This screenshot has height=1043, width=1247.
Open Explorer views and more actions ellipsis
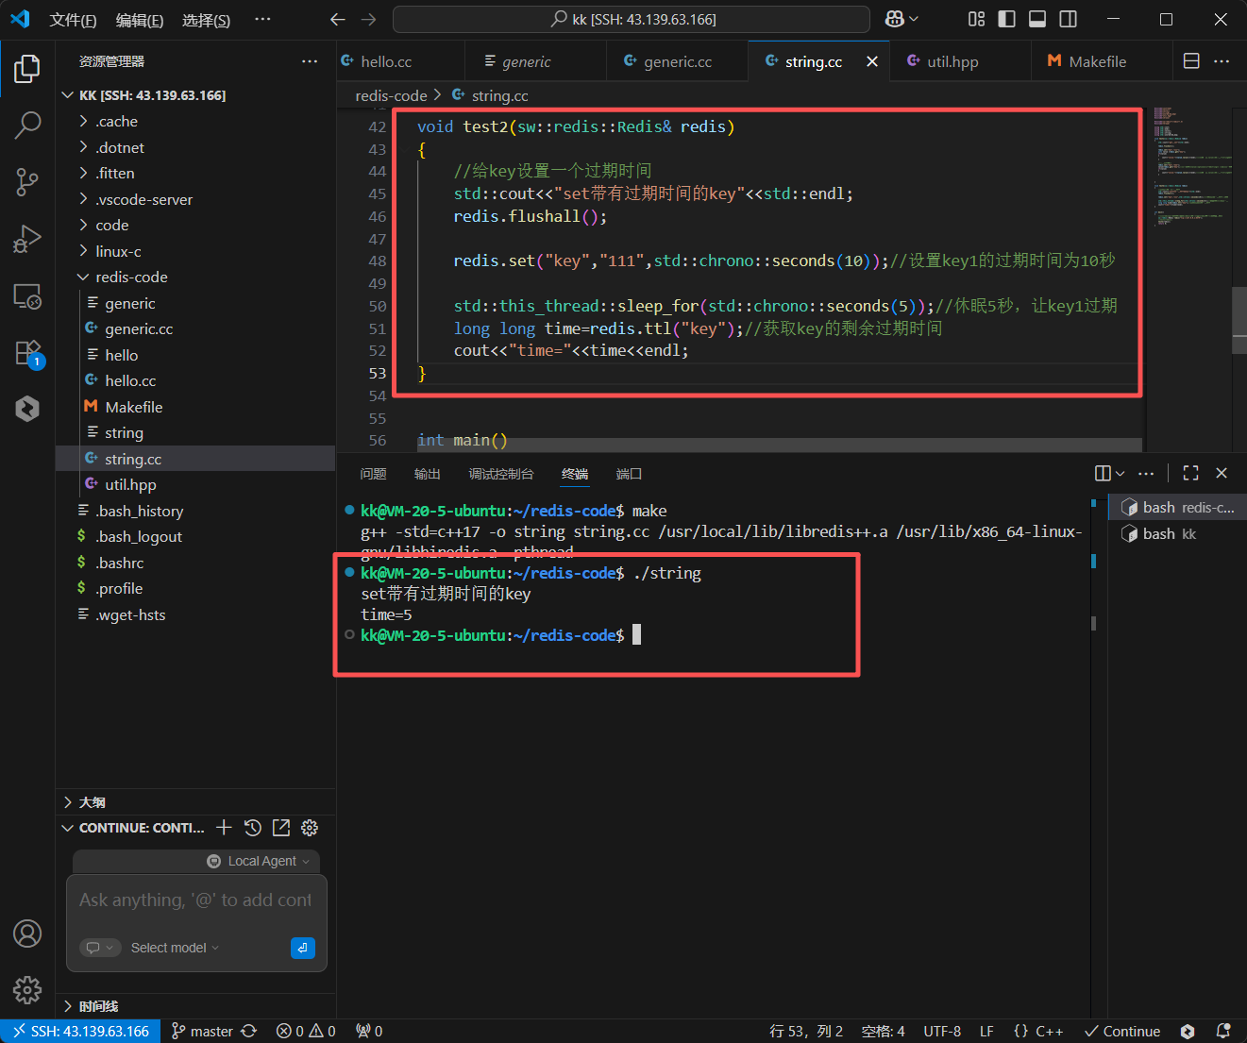[310, 61]
